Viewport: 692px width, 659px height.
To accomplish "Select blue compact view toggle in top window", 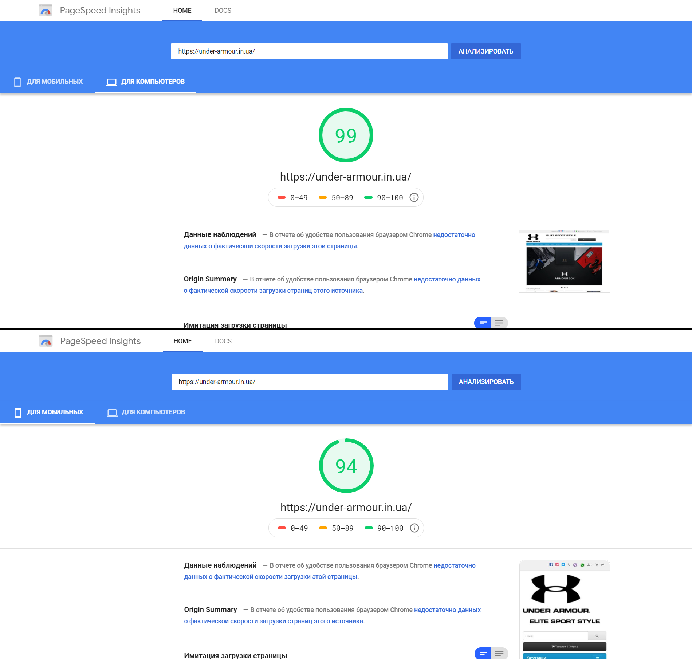I will 483,323.
